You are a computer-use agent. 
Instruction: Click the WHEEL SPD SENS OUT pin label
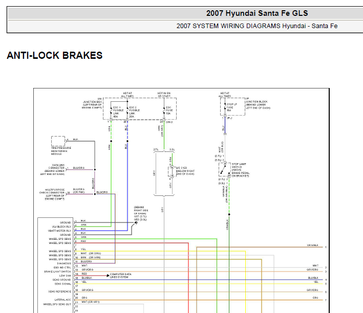click(57, 304)
